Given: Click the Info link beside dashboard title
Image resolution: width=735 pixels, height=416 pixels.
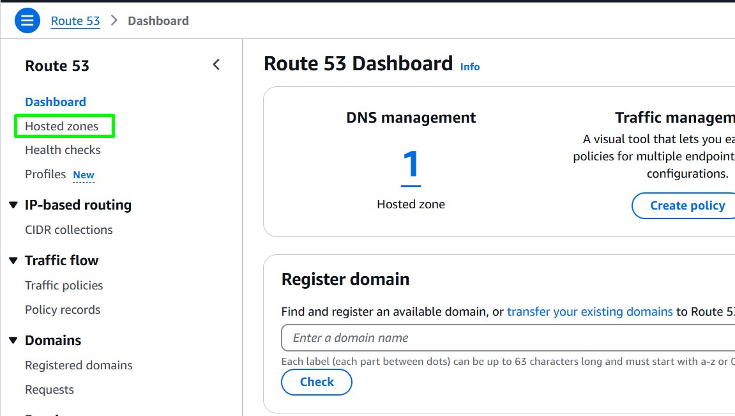Looking at the screenshot, I should 470,67.
